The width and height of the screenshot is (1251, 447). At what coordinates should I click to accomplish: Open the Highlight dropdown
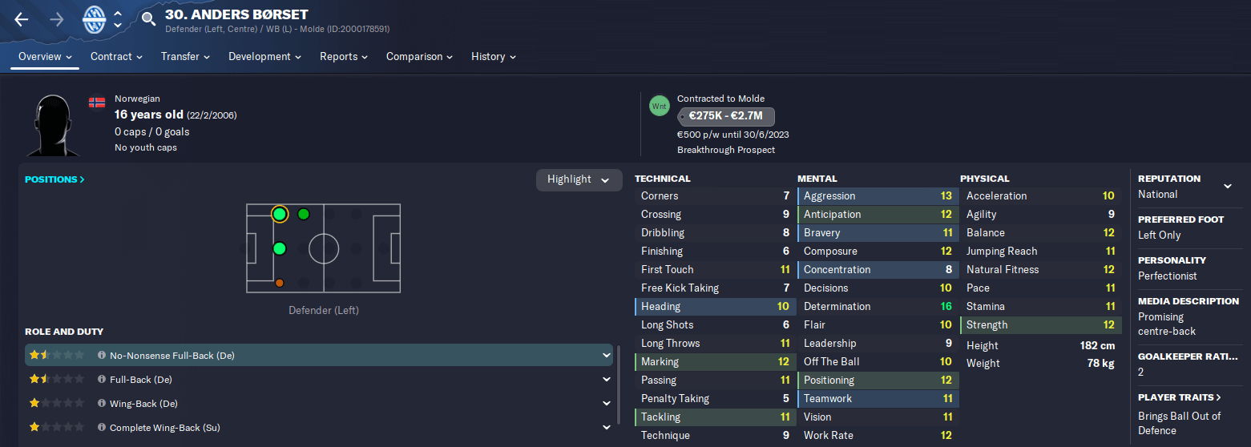coord(579,179)
